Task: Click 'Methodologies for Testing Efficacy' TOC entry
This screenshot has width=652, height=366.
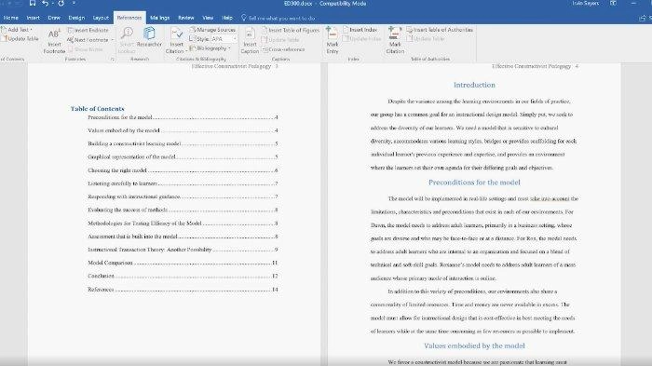Action: (183, 224)
